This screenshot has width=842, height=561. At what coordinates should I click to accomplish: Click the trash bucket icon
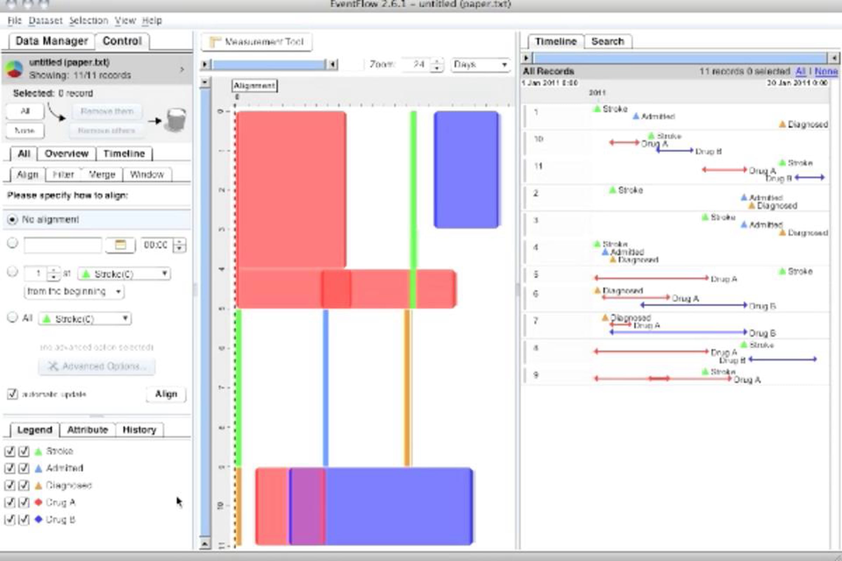click(x=175, y=120)
